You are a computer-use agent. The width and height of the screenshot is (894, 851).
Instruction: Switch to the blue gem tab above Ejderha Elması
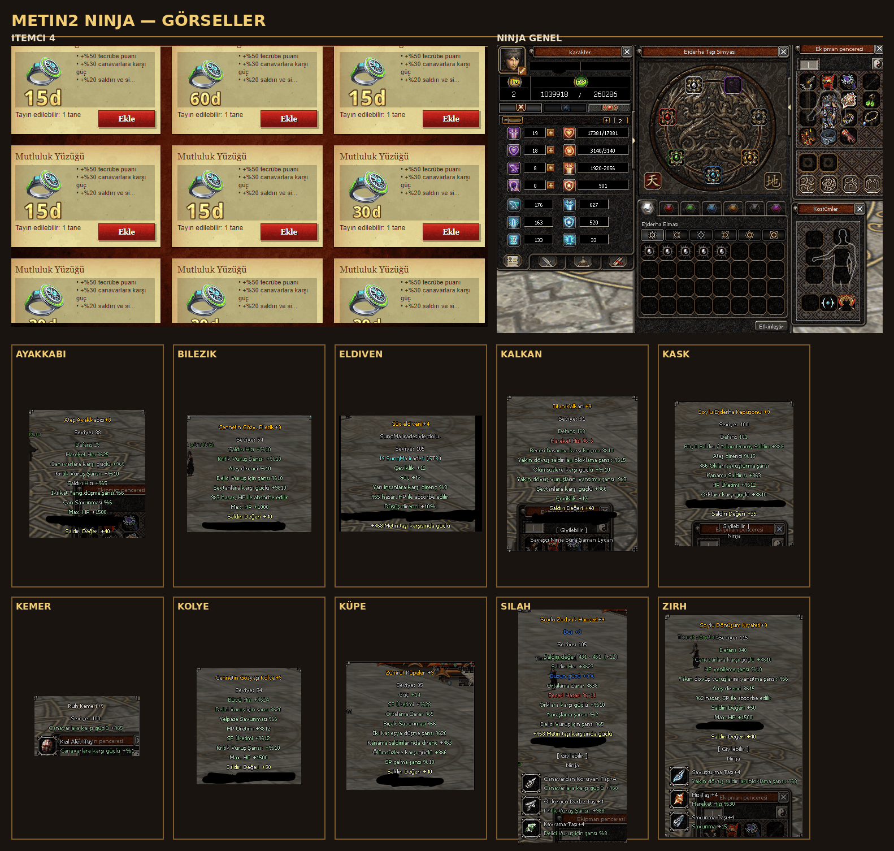click(x=711, y=208)
